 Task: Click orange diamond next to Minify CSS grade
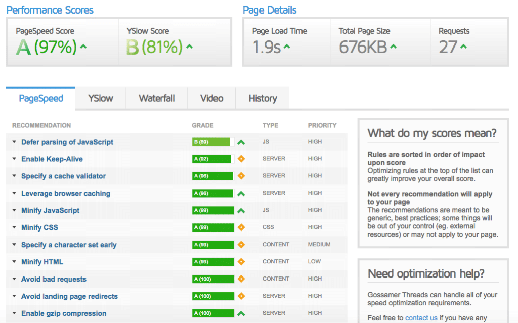pos(241,227)
